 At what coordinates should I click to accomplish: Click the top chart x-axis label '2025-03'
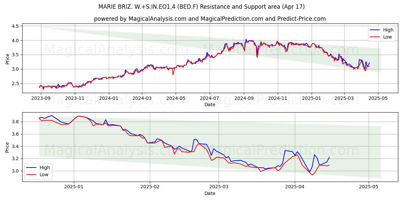[344, 98]
